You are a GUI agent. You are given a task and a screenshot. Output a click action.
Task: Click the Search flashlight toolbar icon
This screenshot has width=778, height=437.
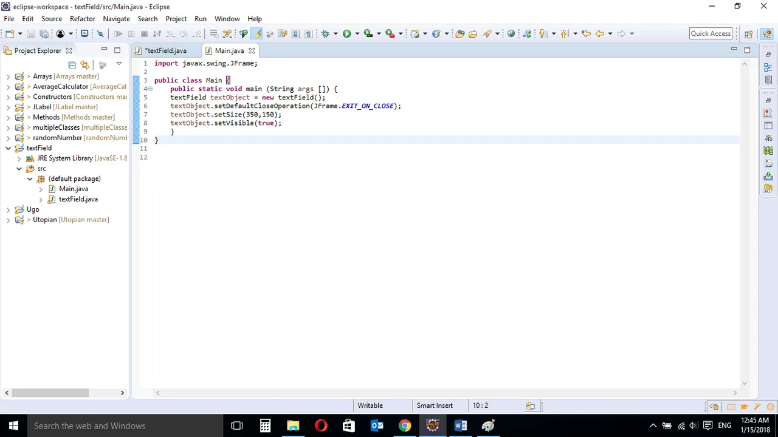(x=487, y=34)
